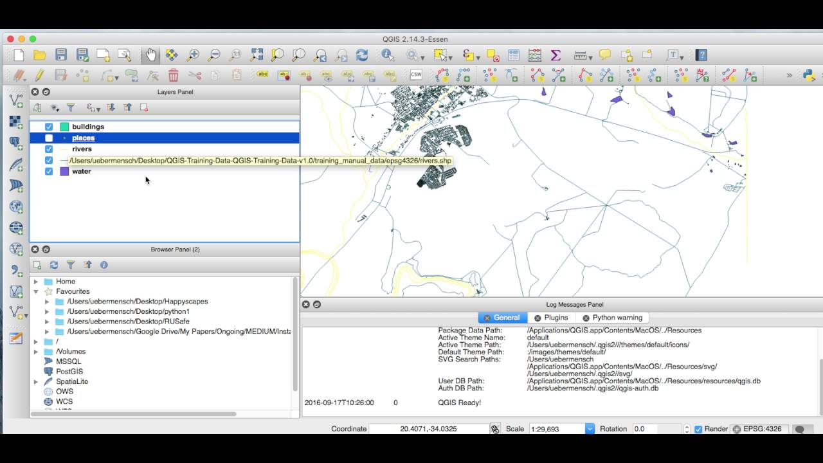Select the Identify Features info tool

coord(388,55)
